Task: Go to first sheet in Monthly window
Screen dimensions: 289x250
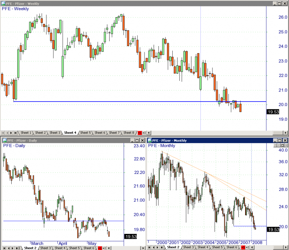Action: (x=149, y=247)
